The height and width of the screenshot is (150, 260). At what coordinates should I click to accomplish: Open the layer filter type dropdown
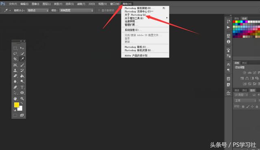pyautogui.click(x=241, y=95)
